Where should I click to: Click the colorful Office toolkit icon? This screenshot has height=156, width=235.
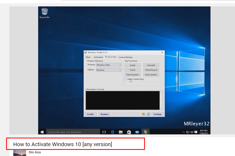[x=143, y=114]
